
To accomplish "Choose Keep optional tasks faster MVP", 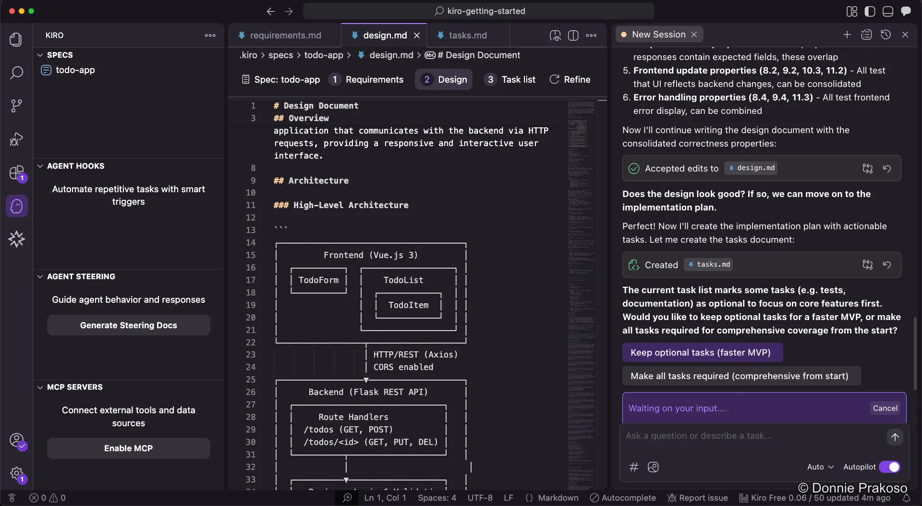I will 701,352.
